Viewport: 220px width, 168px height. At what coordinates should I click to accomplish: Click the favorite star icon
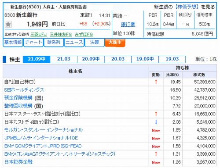point(8,24)
